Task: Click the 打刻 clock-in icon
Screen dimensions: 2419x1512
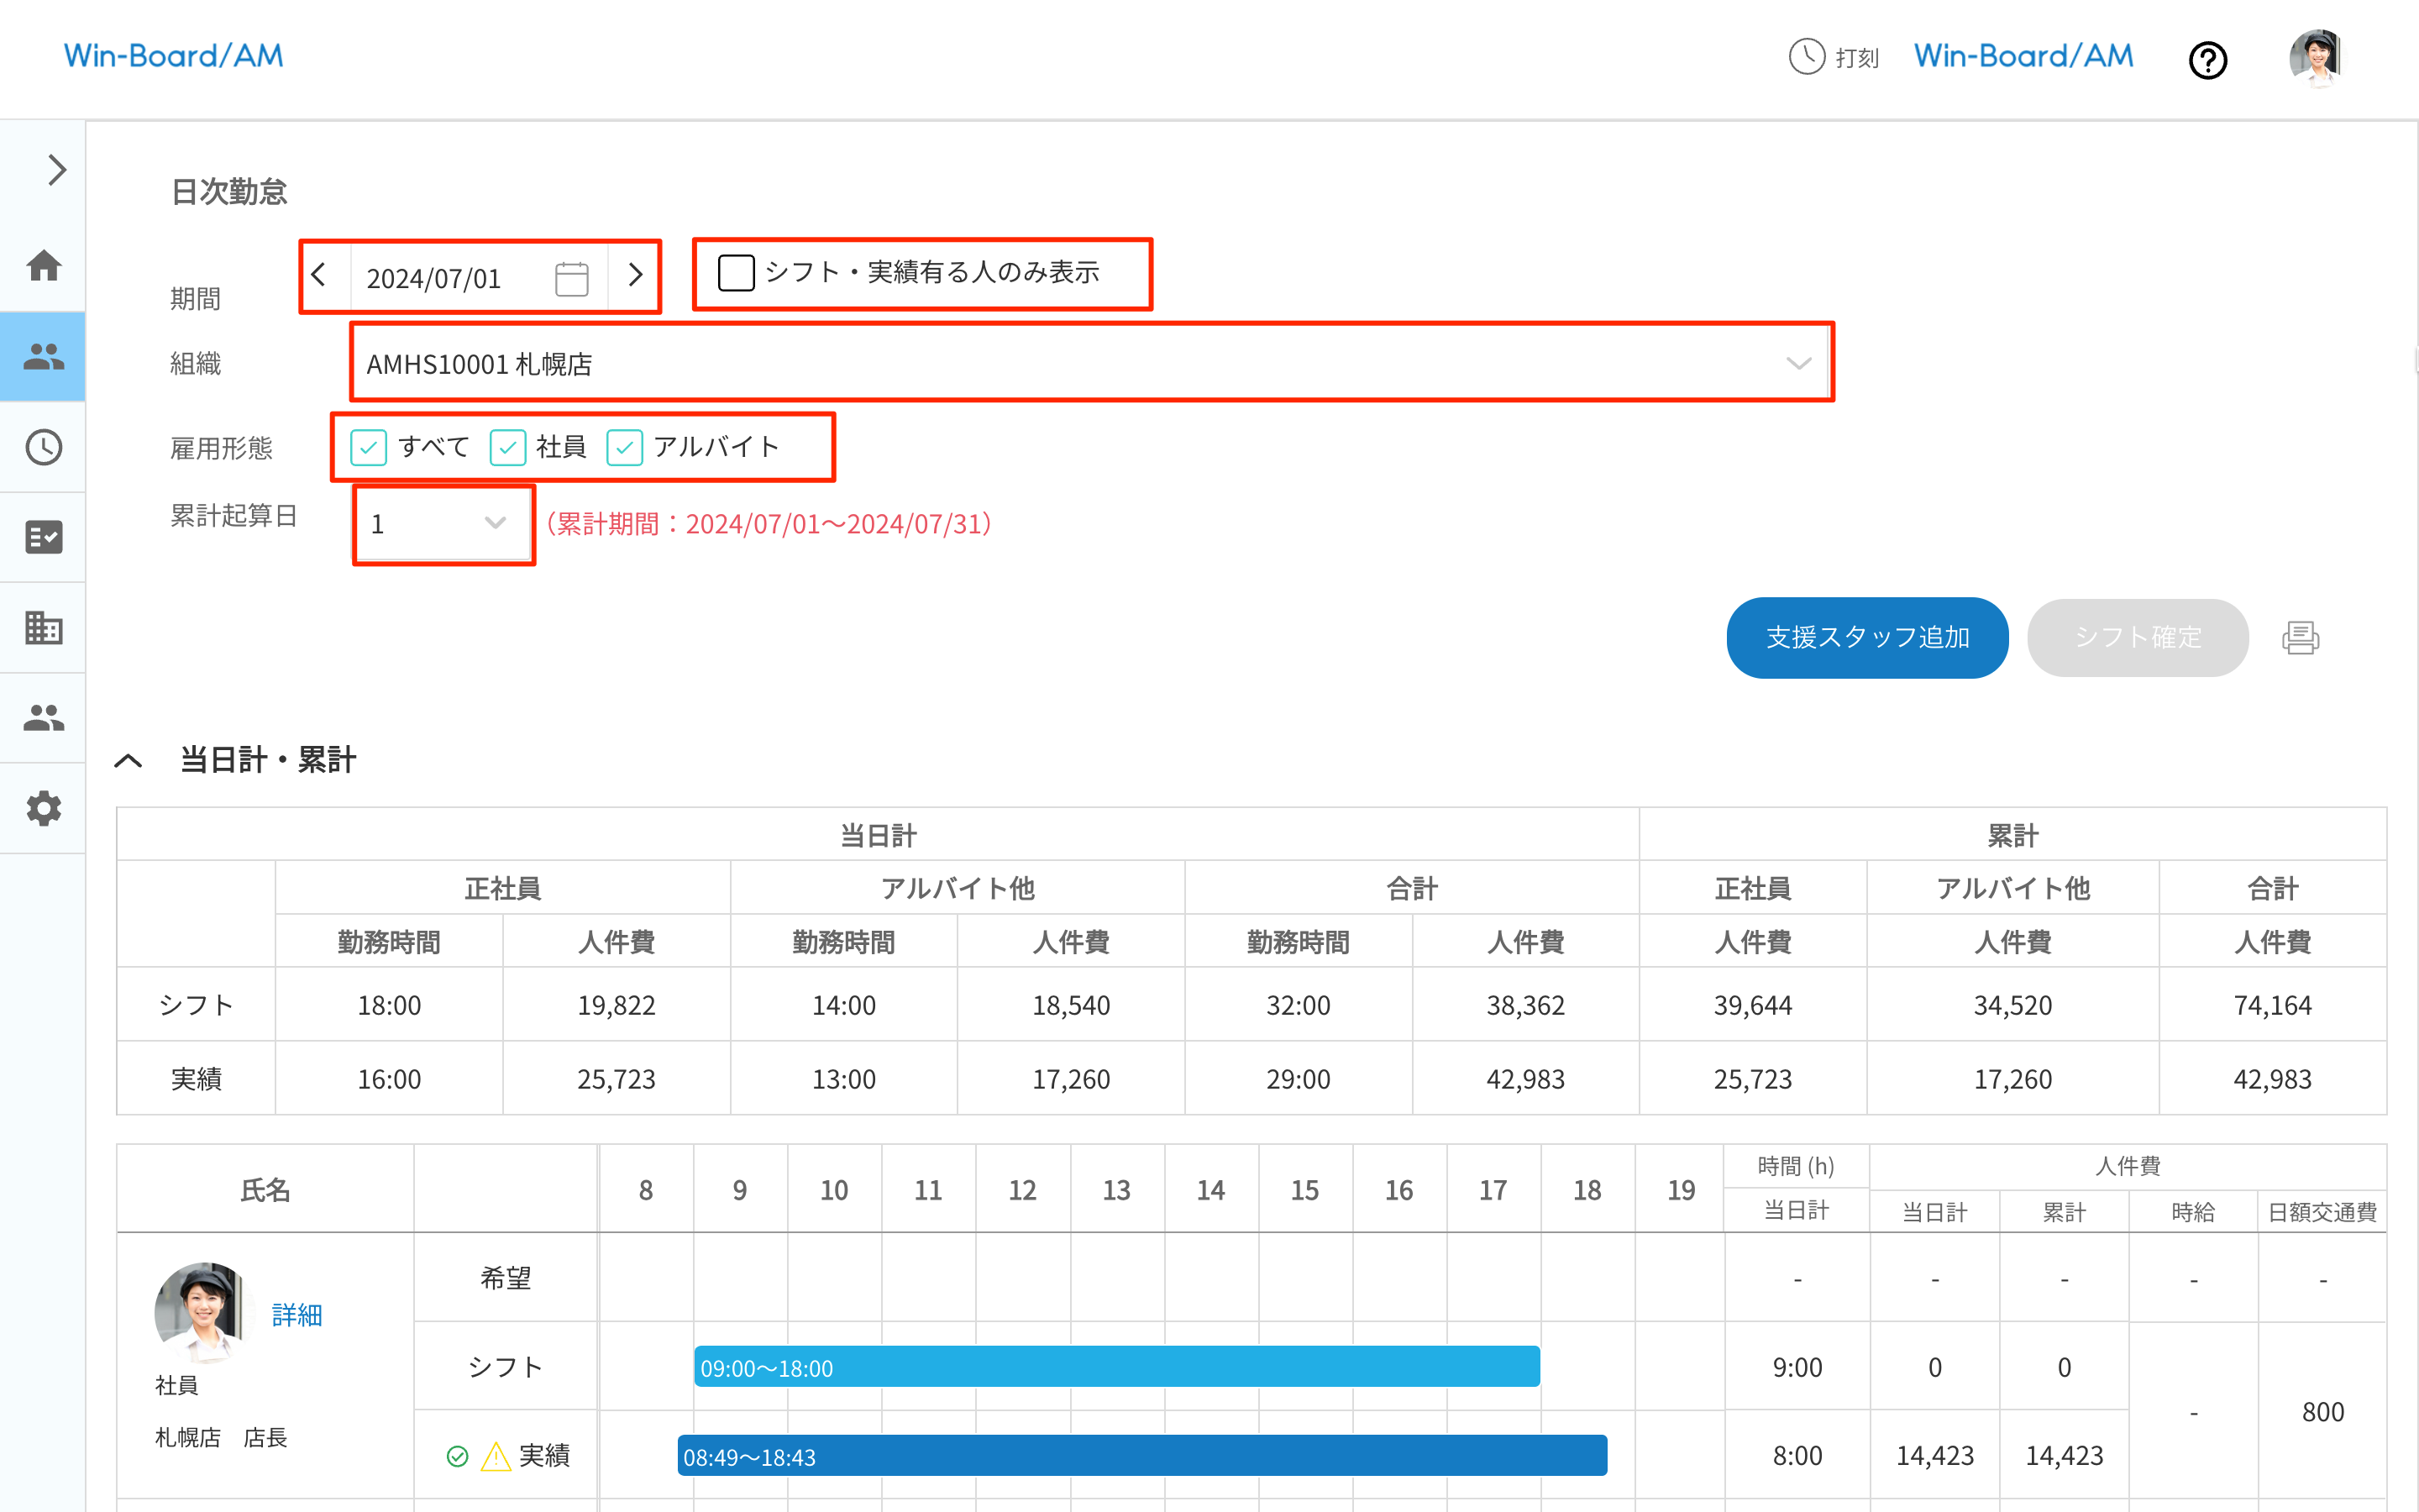Action: point(1806,57)
